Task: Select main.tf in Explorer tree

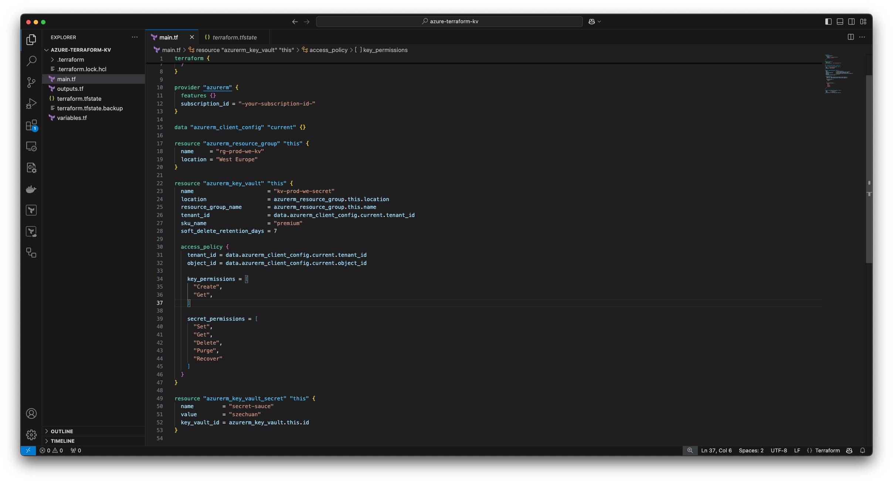Action: (94, 79)
